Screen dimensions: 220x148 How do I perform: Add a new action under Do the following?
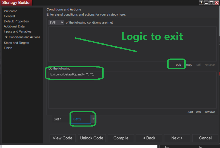pos(190,112)
